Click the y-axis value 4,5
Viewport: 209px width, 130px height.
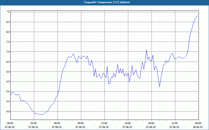[8, 101]
